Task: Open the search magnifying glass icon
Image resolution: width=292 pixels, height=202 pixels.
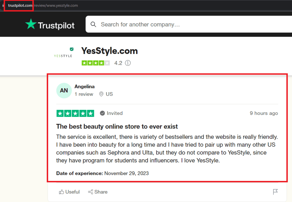Action: tap(94, 24)
